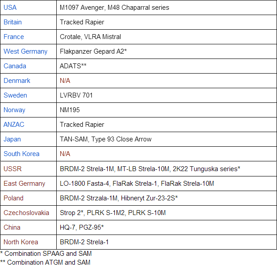Open the Britain link
The image size is (277, 266).
click(x=12, y=22)
